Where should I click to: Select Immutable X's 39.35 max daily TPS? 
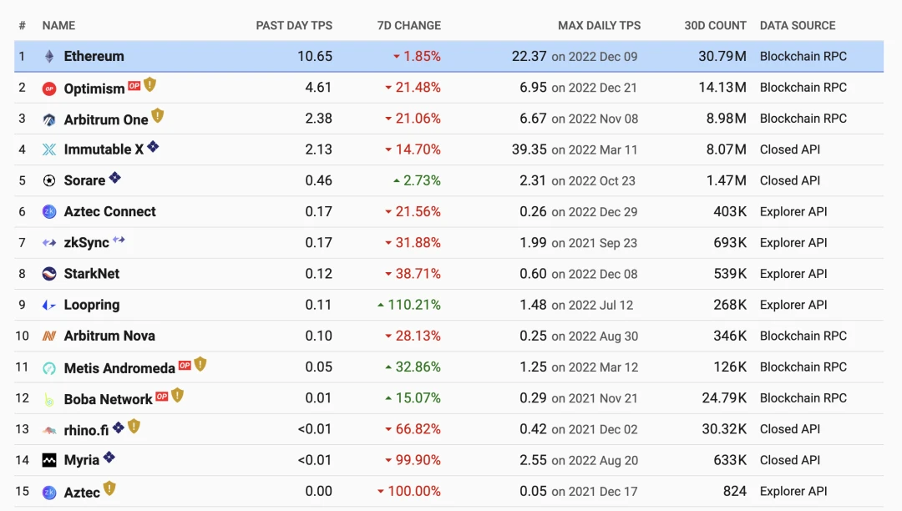pyautogui.click(x=530, y=149)
